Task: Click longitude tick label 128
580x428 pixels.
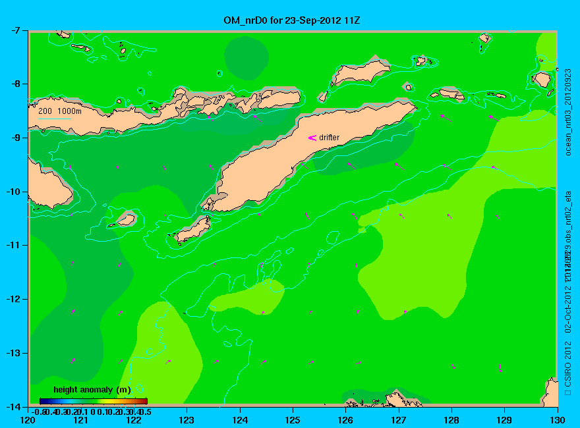Action: pos(451,420)
